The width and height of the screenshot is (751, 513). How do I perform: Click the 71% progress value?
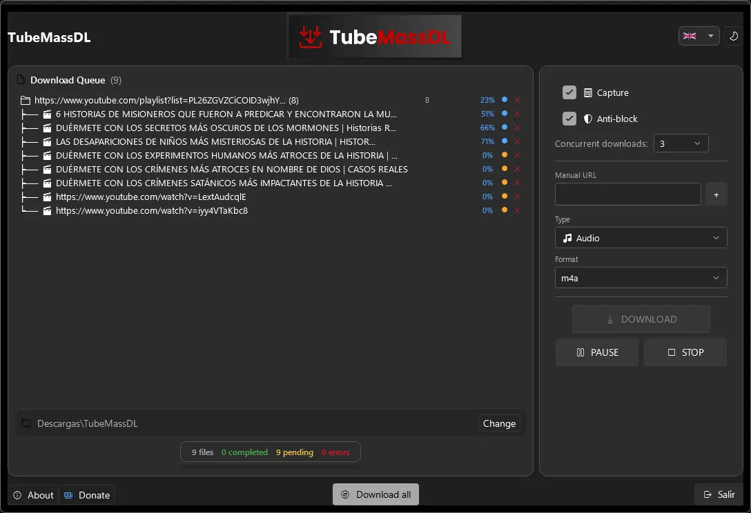point(487,141)
